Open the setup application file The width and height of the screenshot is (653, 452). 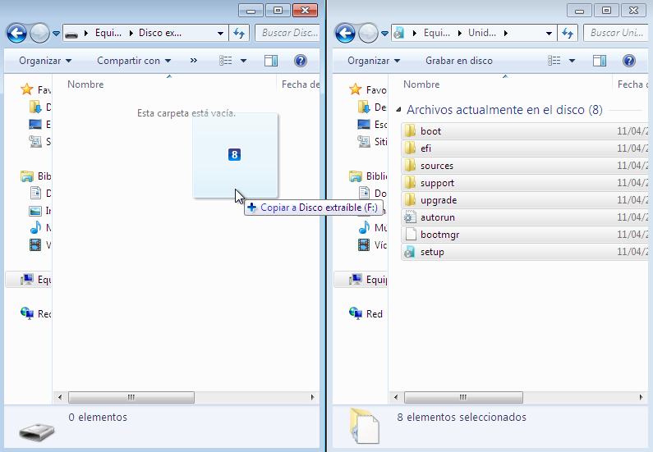pyautogui.click(x=432, y=252)
